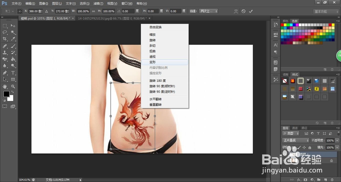
Task: Choose 水平翻转 from the context menu
Action: pos(165,99)
